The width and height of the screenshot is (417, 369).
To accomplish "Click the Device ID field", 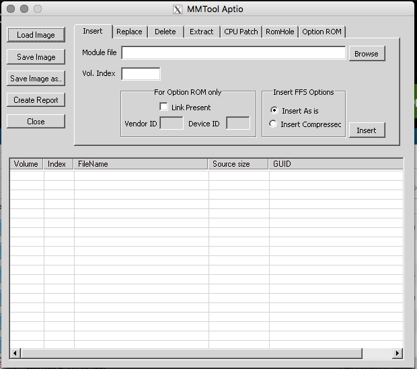I will pyautogui.click(x=238, y=123).
